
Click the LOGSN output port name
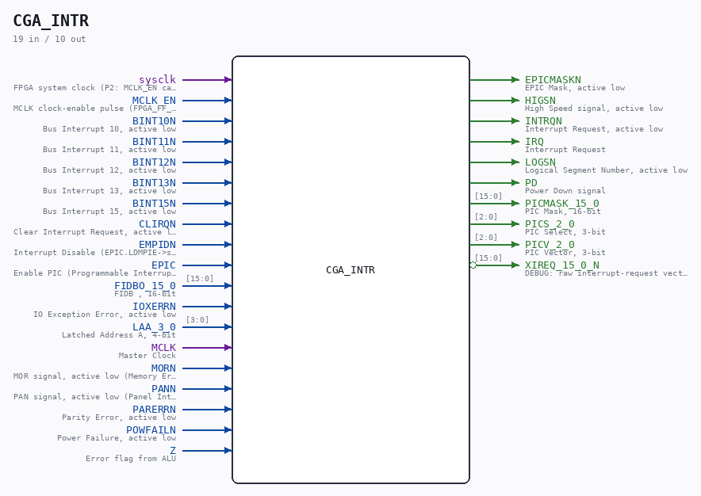coord(541,162)
